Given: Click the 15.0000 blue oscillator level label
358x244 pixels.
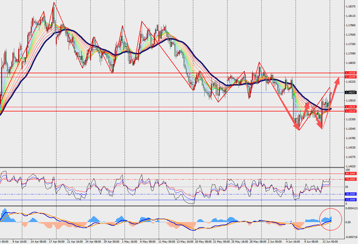Looking at the screenshot, I should pyautogui.click(x=350, y=200).
